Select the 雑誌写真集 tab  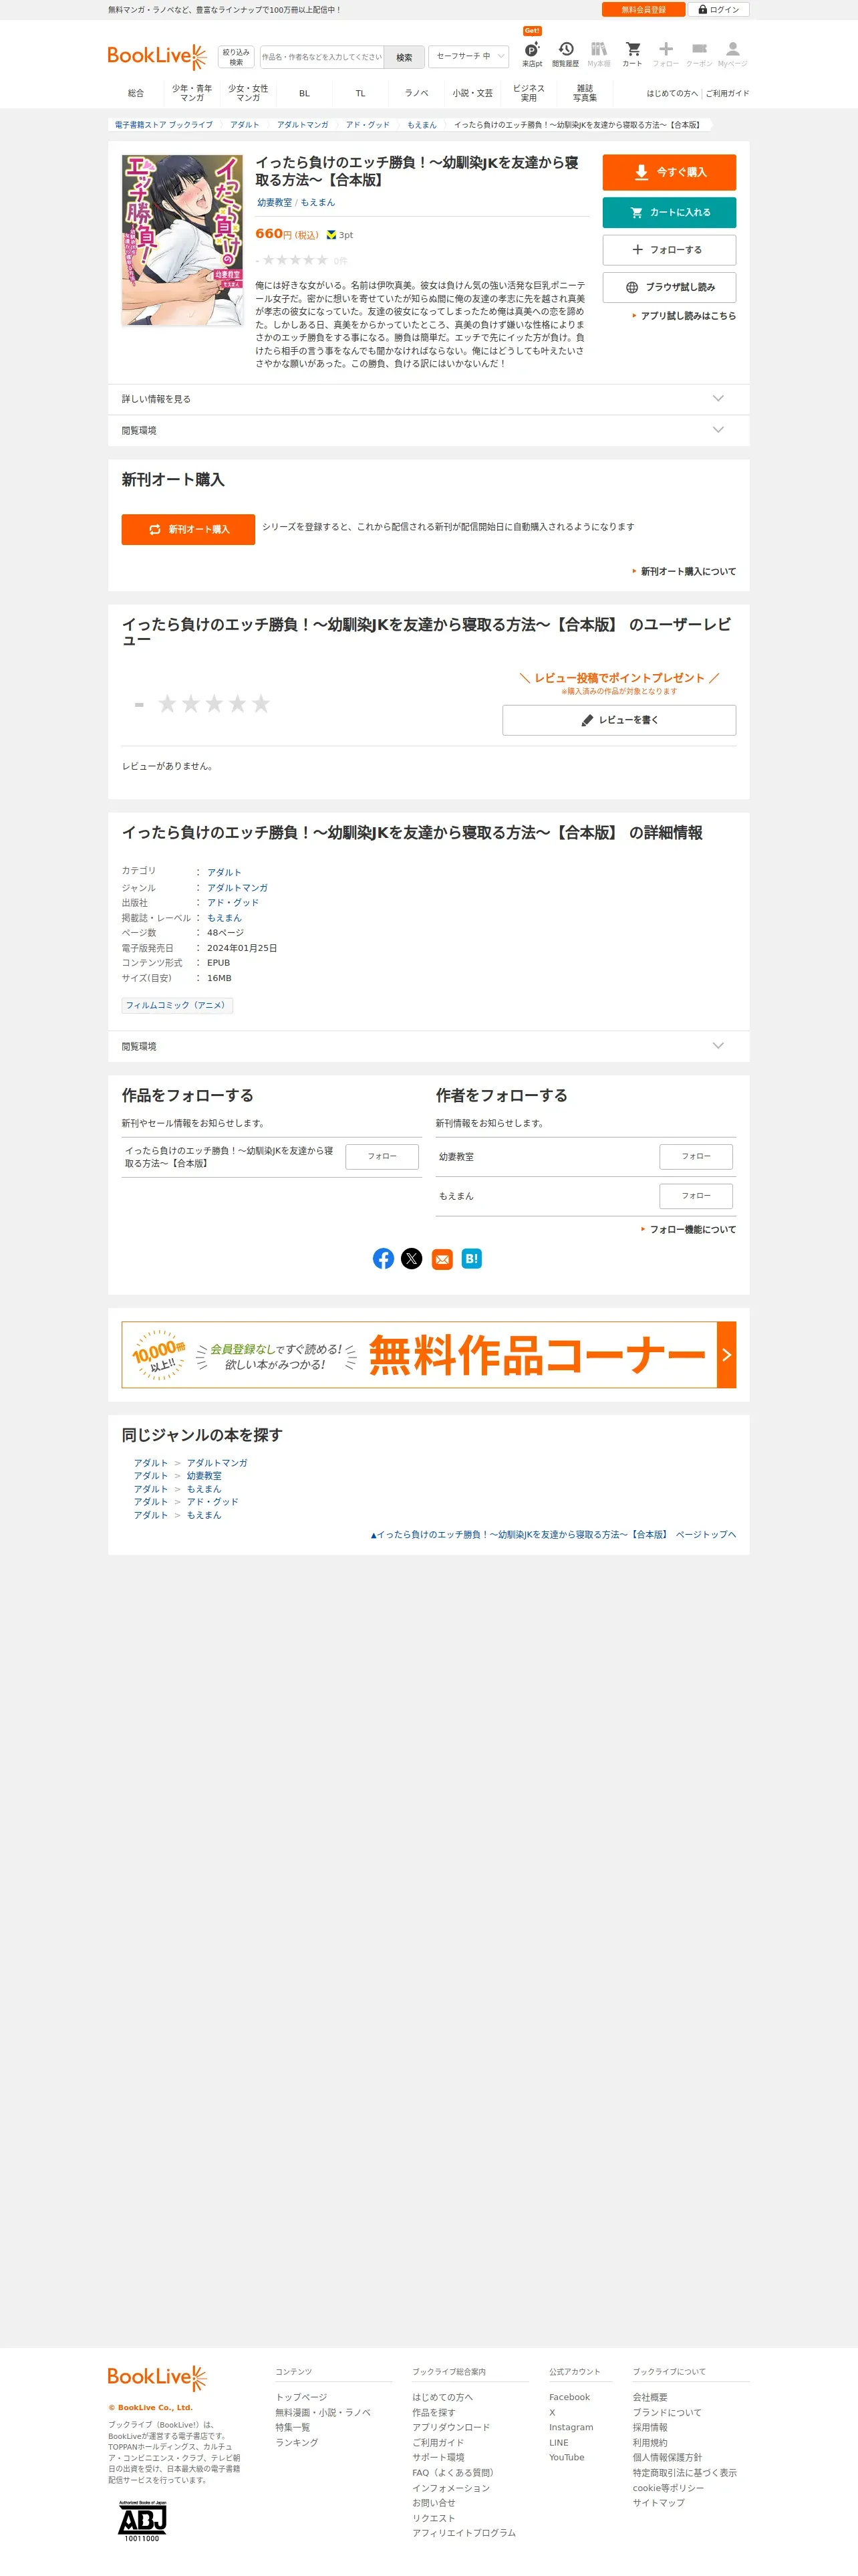pos(584,93)
